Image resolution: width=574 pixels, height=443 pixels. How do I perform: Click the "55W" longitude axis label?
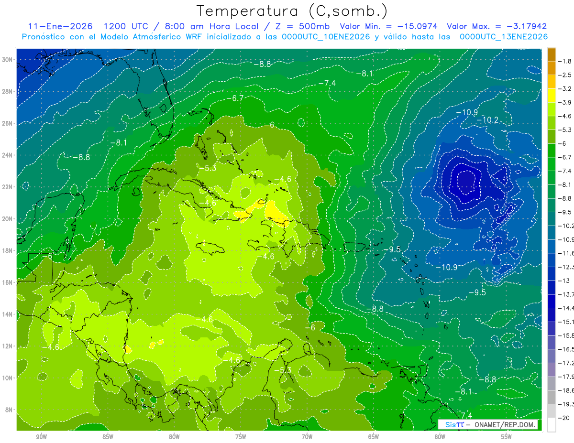(x=507, y=437)
